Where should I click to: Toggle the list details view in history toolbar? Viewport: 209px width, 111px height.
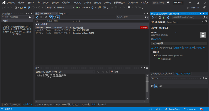[41, 17]
